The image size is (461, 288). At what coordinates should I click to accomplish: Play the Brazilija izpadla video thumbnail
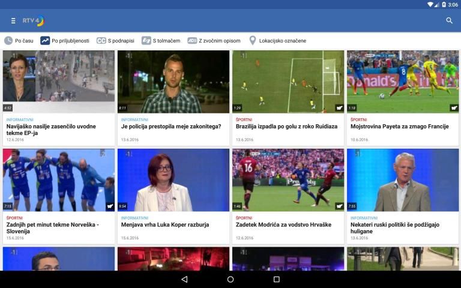pyautogui.click(x=288, y=82)
